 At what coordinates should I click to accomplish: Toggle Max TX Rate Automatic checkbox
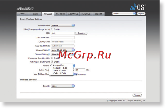pos(76,74)
